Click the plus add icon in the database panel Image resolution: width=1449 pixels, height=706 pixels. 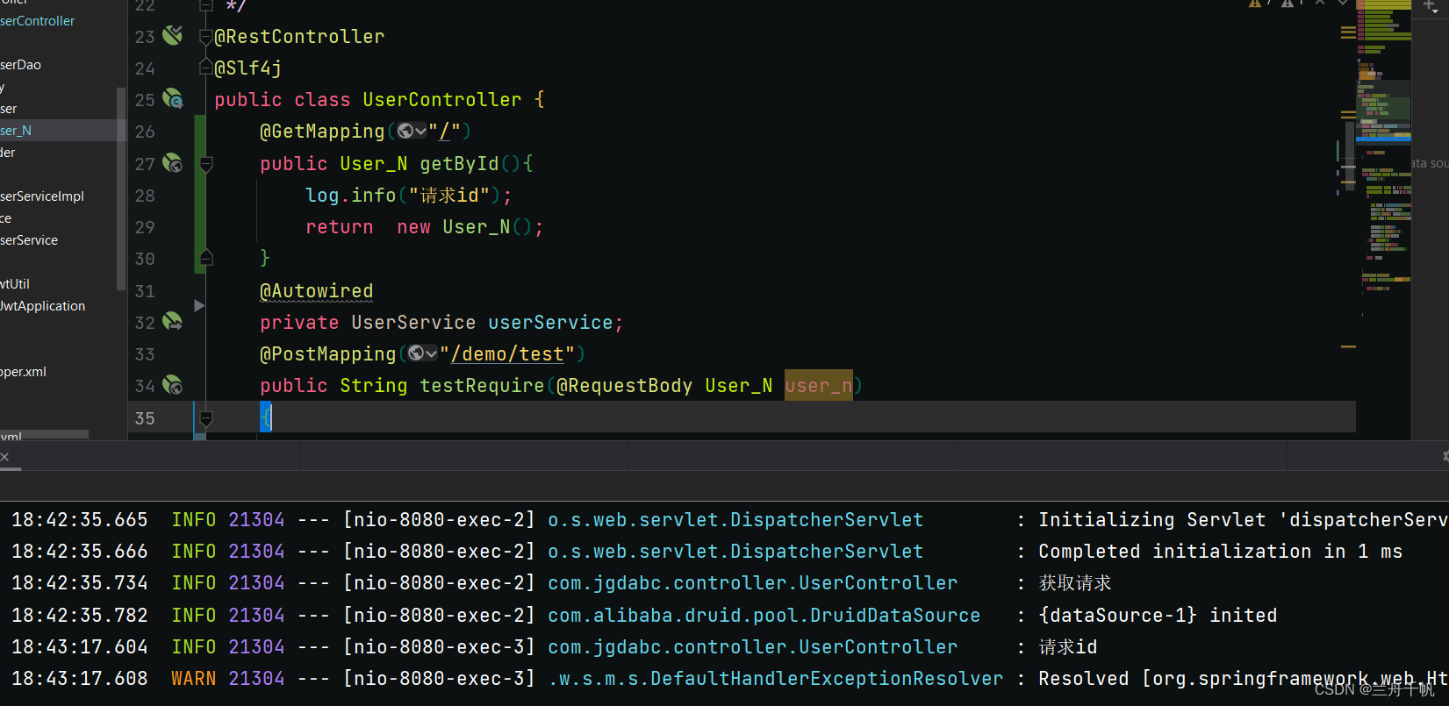(x=1430, y=5)
